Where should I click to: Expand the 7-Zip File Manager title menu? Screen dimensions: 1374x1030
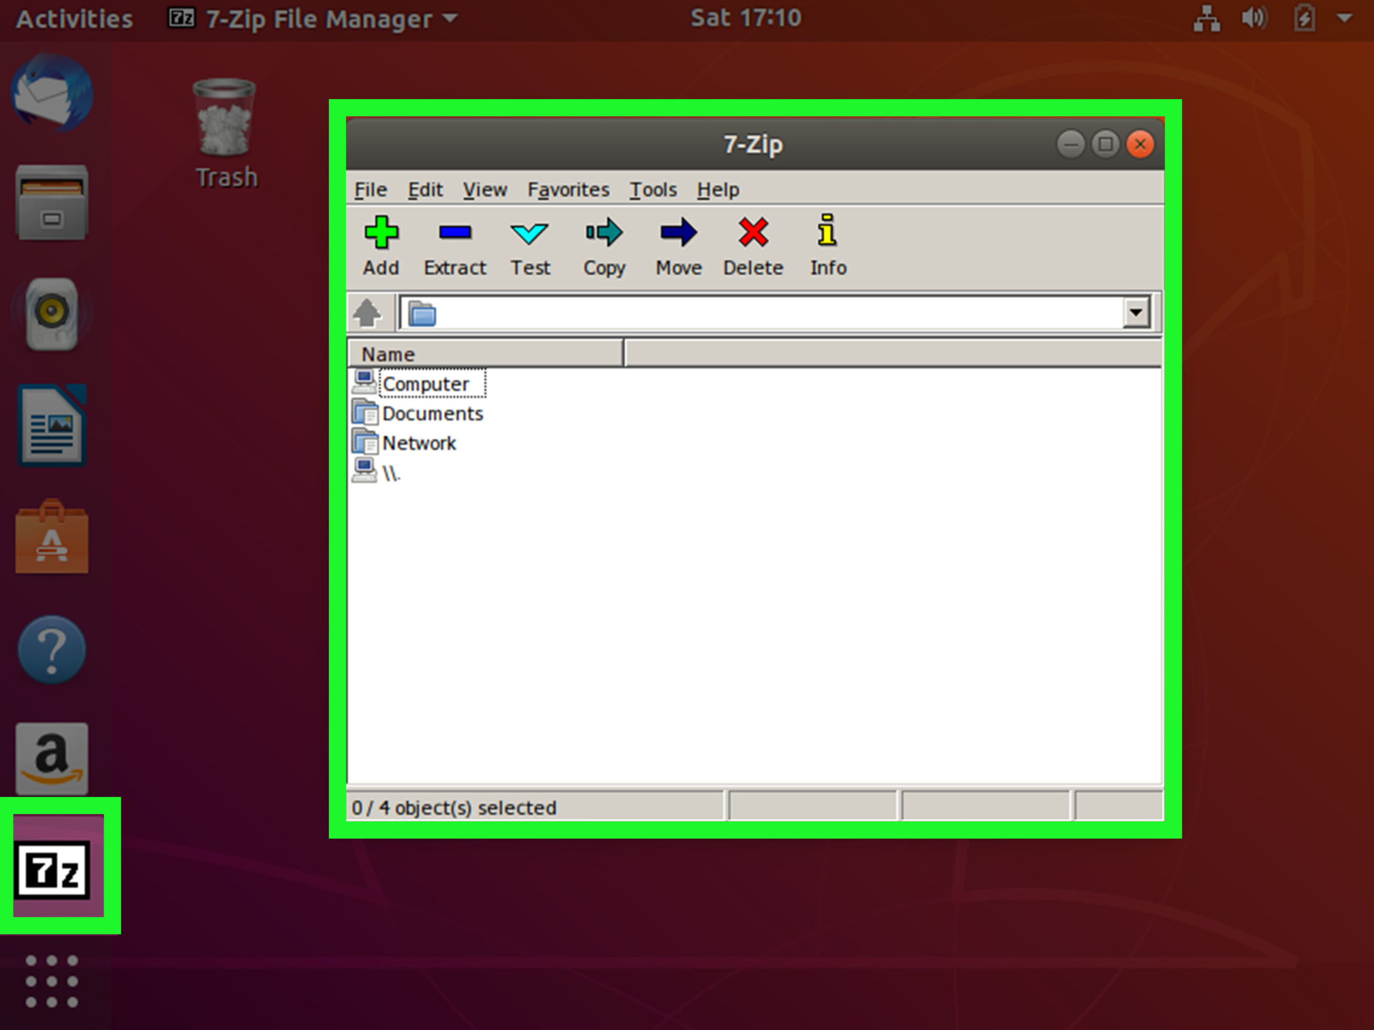click(312, 19)
